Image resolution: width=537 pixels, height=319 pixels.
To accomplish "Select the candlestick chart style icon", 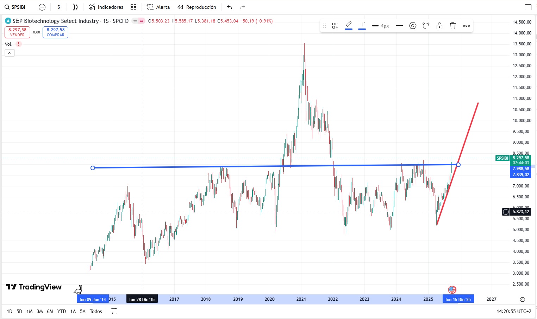I will (75, 7).
